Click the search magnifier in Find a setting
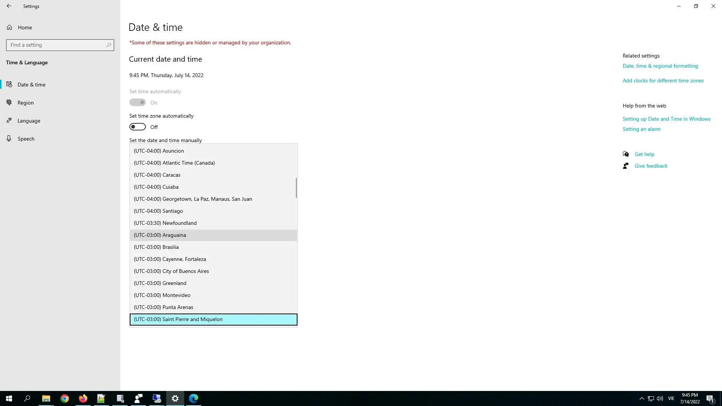The image size is (722, 406). [x=109, y=45]
